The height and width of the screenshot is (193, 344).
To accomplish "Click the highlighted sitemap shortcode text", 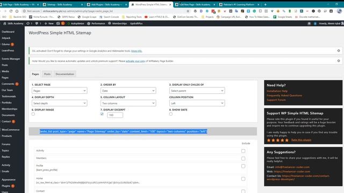I will click(123, 131).
